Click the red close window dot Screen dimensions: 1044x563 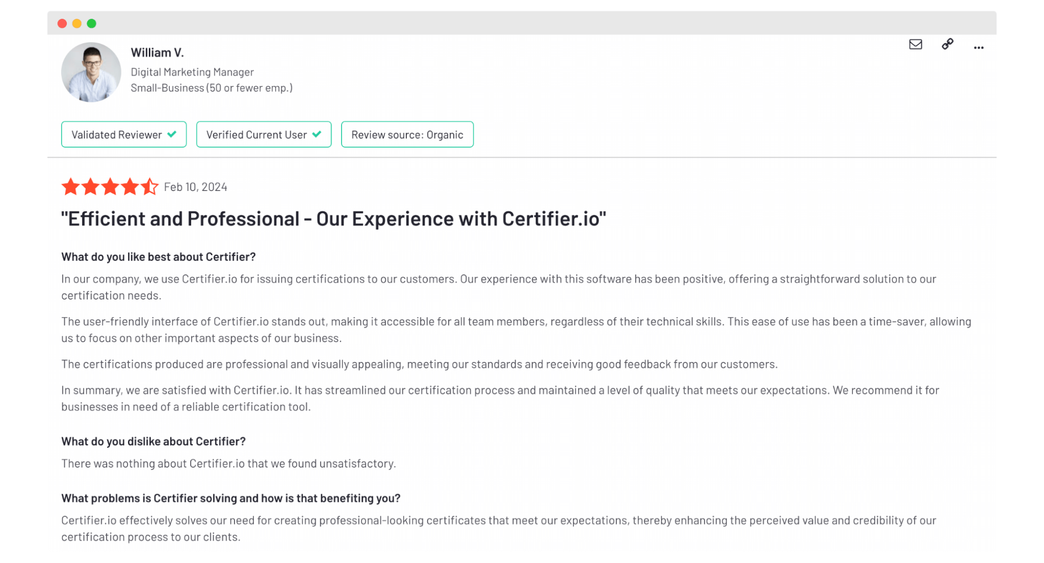pyautogui.click(x=62, y=23)
